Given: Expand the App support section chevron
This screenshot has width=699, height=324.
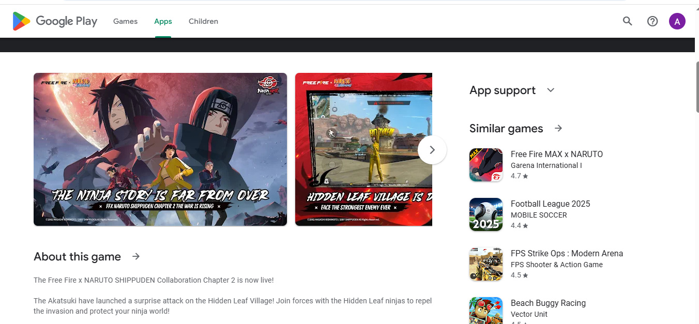Looking at the screenshot, I should click(551, 90).
